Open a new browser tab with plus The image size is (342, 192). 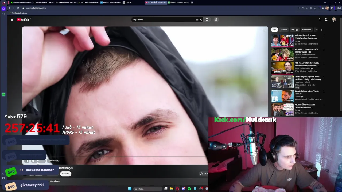192,2
